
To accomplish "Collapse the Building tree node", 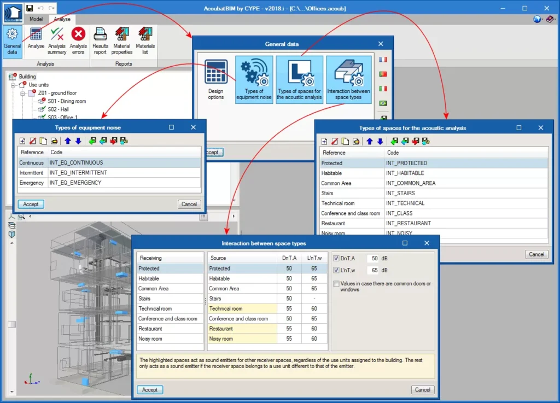I will [x=12, y=77].
